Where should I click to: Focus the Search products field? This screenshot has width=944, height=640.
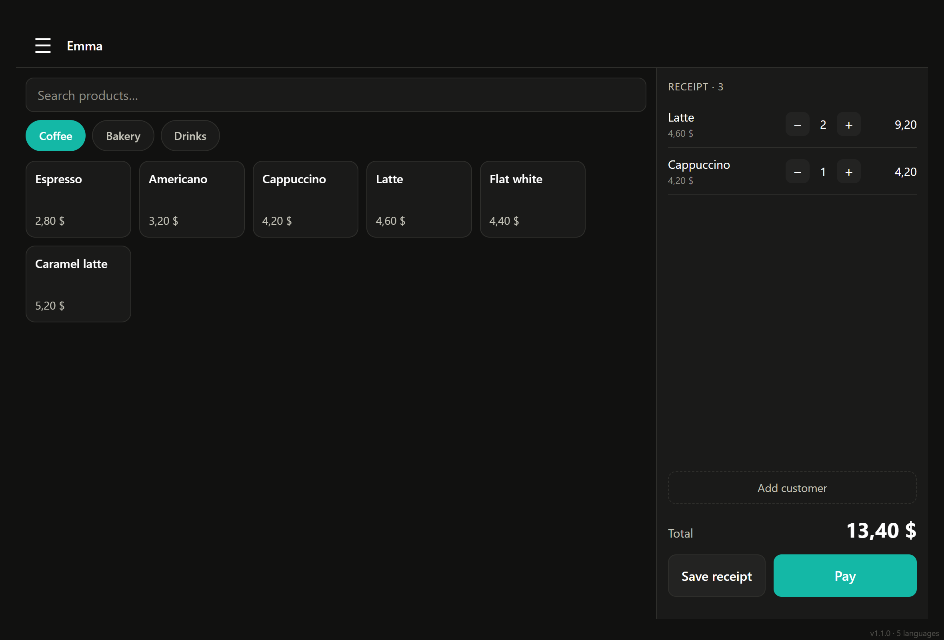pos(336,95)
